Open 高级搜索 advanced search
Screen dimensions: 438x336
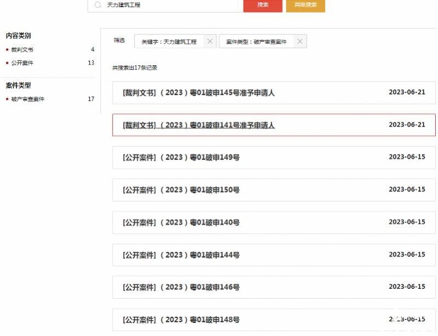pos(305,5)
